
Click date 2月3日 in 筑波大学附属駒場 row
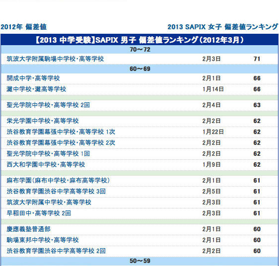[211, 59]
